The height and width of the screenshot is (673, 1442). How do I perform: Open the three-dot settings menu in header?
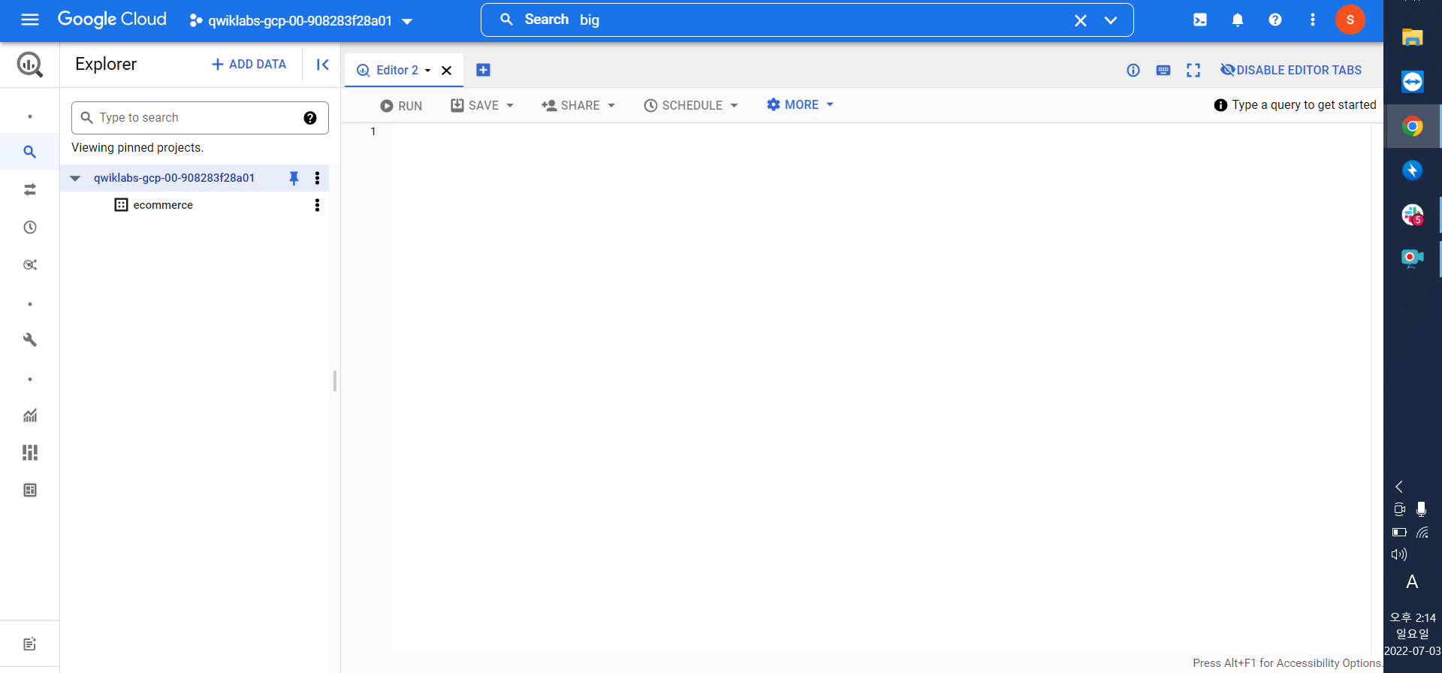(1313, 20)
